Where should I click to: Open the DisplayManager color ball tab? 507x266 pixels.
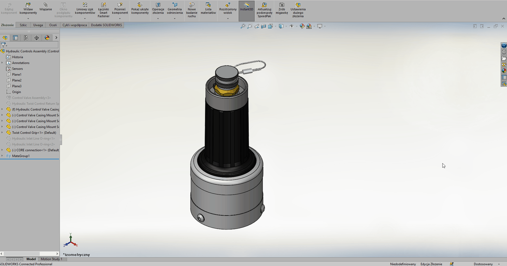[47, 38]
